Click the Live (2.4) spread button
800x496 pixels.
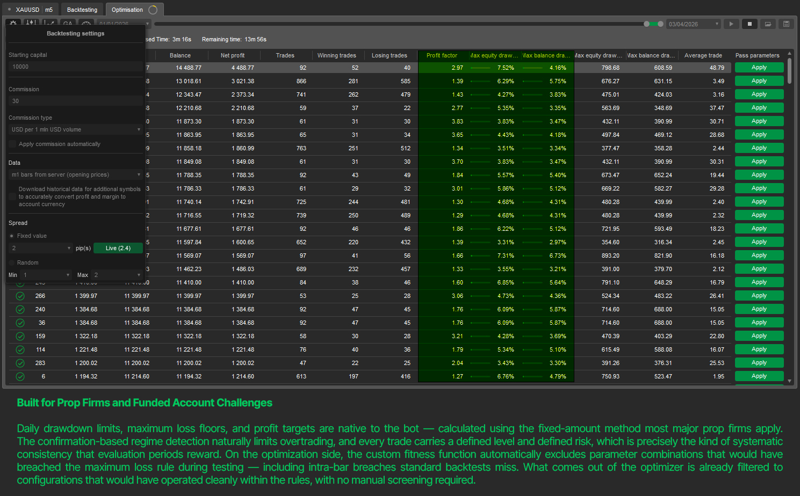(118, 247)
